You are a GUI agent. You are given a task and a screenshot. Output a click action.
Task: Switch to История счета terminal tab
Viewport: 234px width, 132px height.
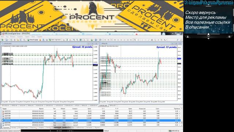click(x=23, y=128)
